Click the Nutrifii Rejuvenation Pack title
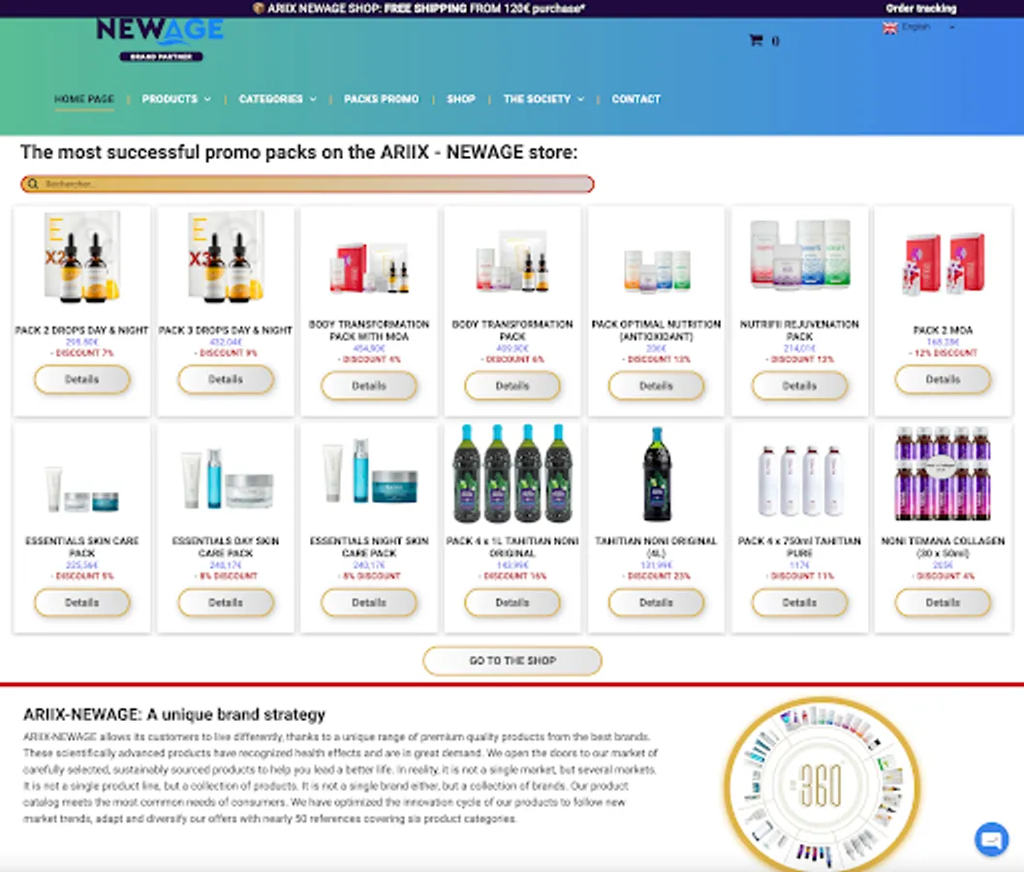The height and width of the screenshot is (872, 1024). (799, 330)
